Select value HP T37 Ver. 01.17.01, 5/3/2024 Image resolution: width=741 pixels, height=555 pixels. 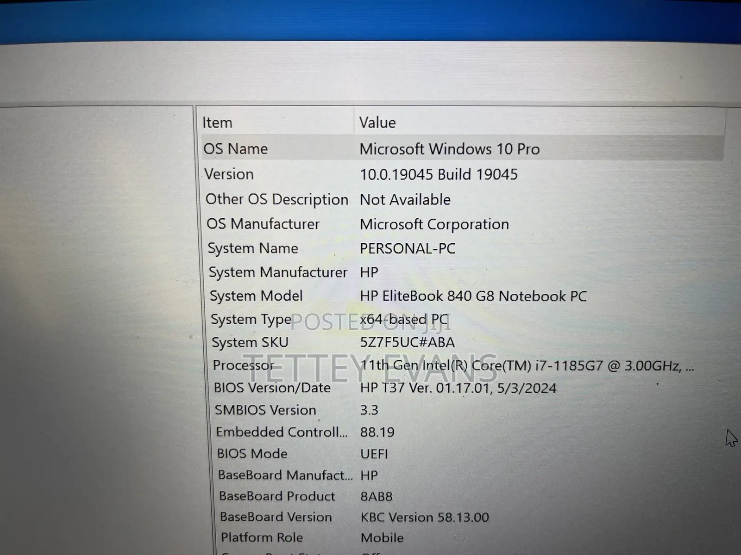(x=458, y=388)
